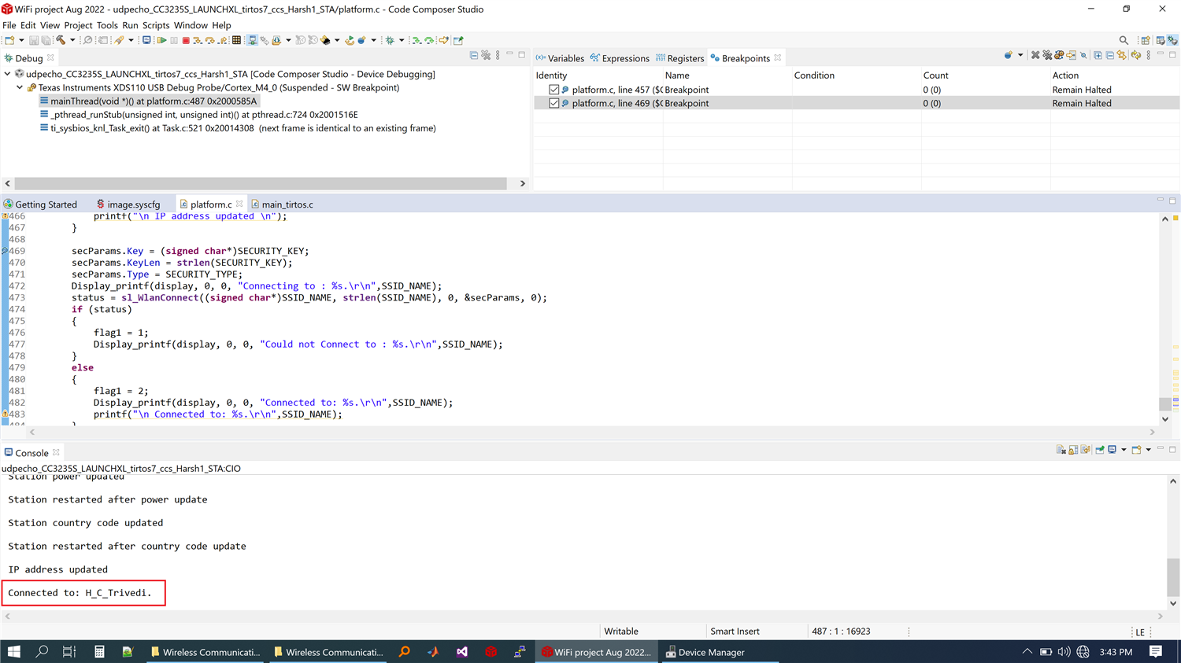This screenshot has height=663, width=1181.
Task: Expand all in Breakpoints view
Action: 1098,55
